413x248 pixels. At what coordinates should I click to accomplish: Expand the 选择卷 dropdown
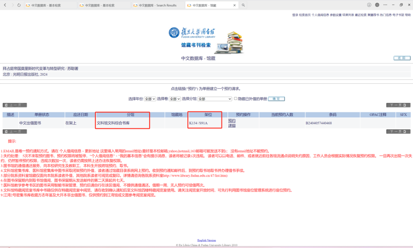pos(175,99)
